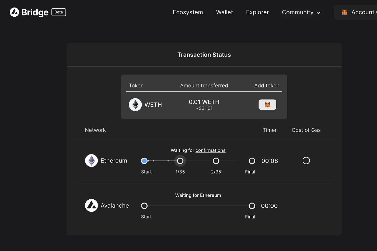Image resolution: width=377 pixels, height=251 pixels.
Task: Open the Ecosystem menu item
Action: pos(188,12)
